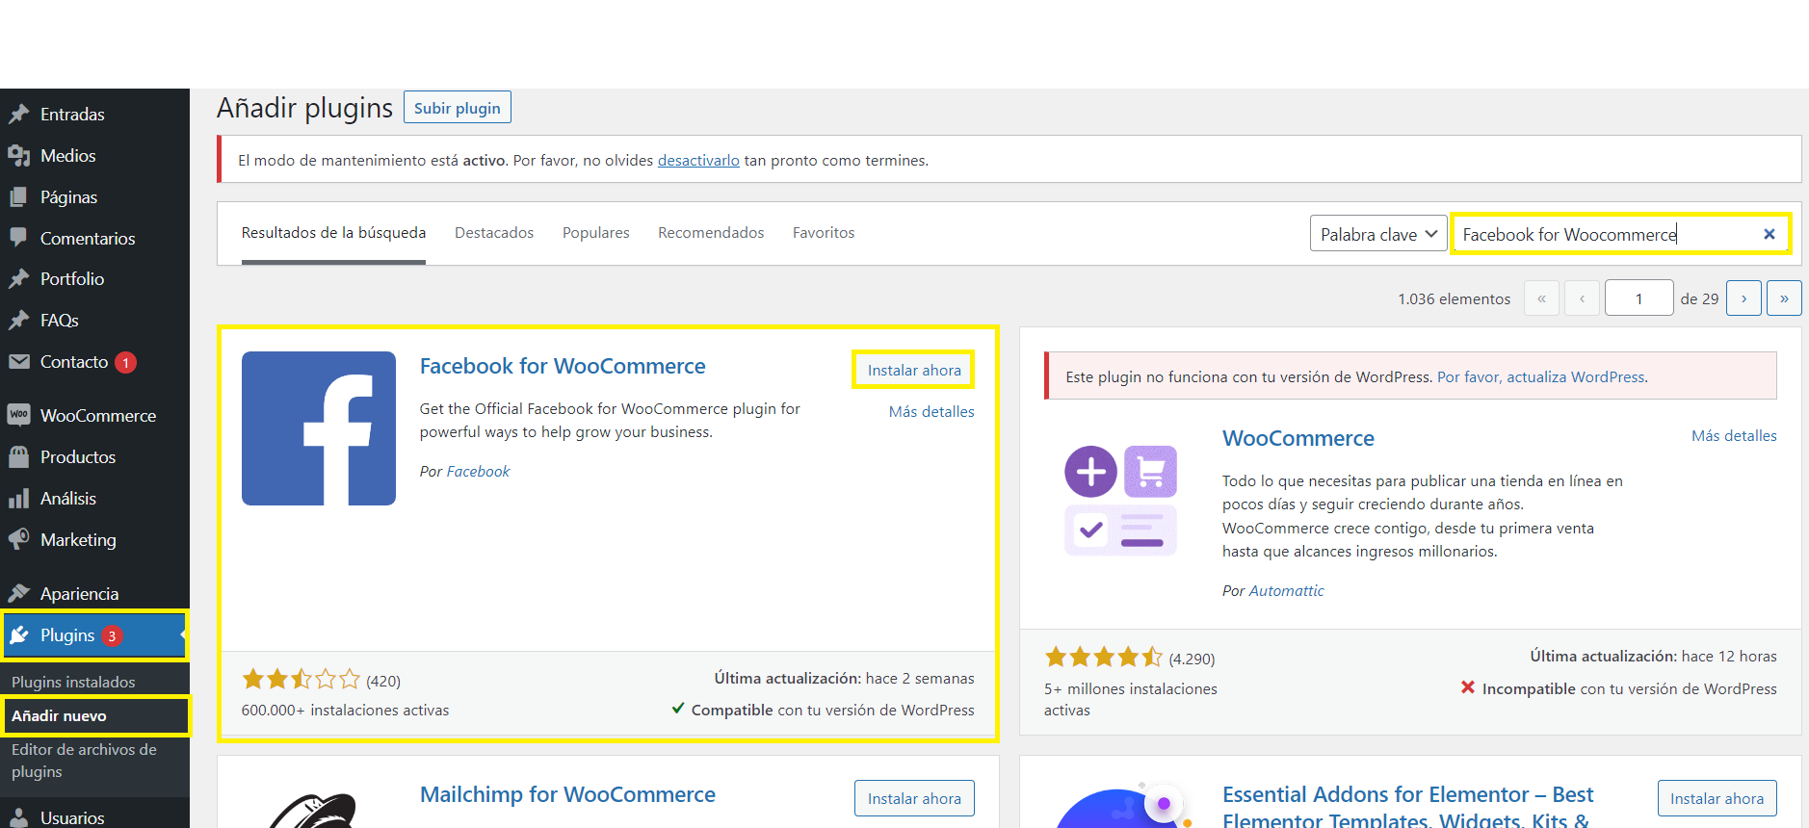1809x828 pixels.
Task: Click the Facebook plugin logo thumbnail
Action: pyautogui.click(x=319, y=428)
